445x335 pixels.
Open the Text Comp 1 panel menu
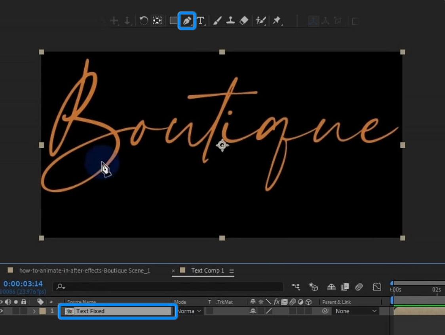click(x=232, y=271)
